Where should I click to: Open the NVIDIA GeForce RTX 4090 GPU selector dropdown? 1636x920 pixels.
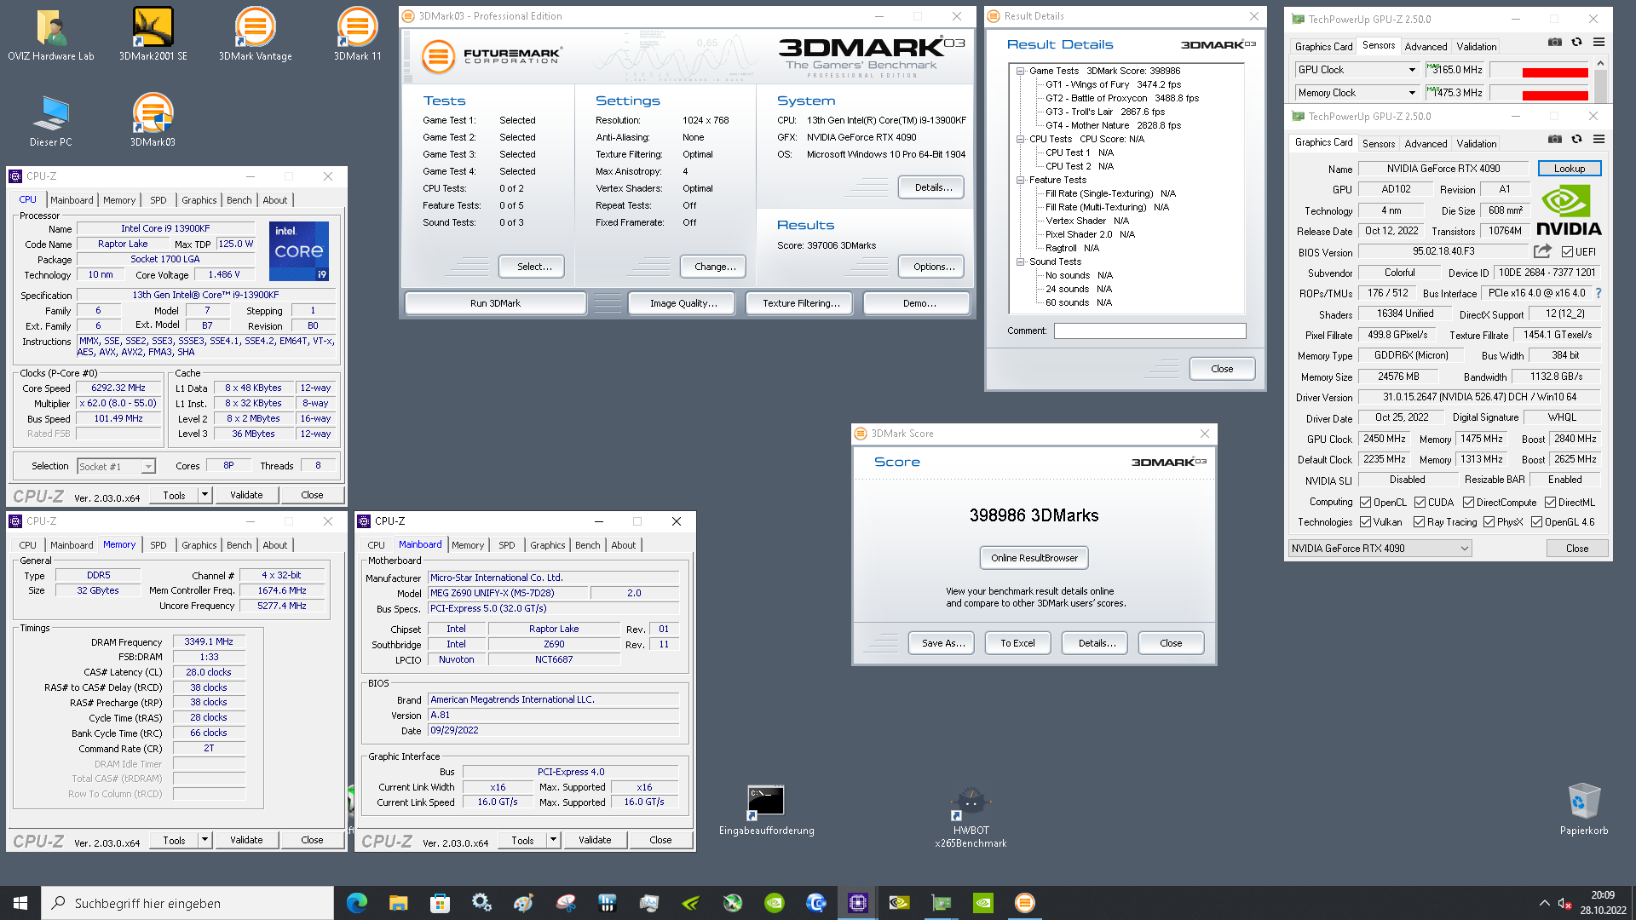[1380, 549]
